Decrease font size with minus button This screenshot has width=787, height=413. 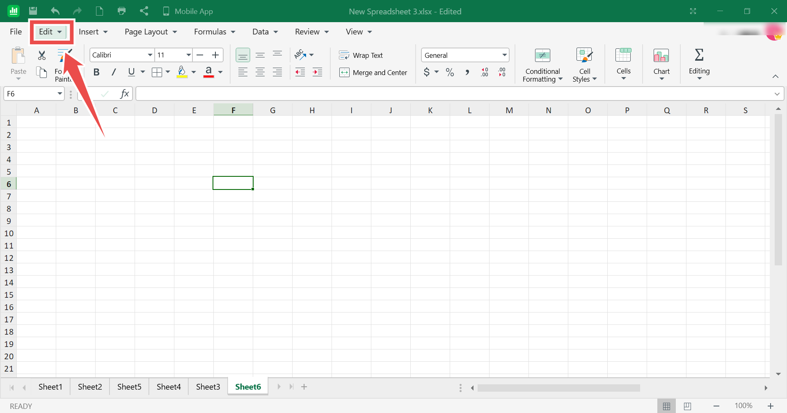click(200, 55)
